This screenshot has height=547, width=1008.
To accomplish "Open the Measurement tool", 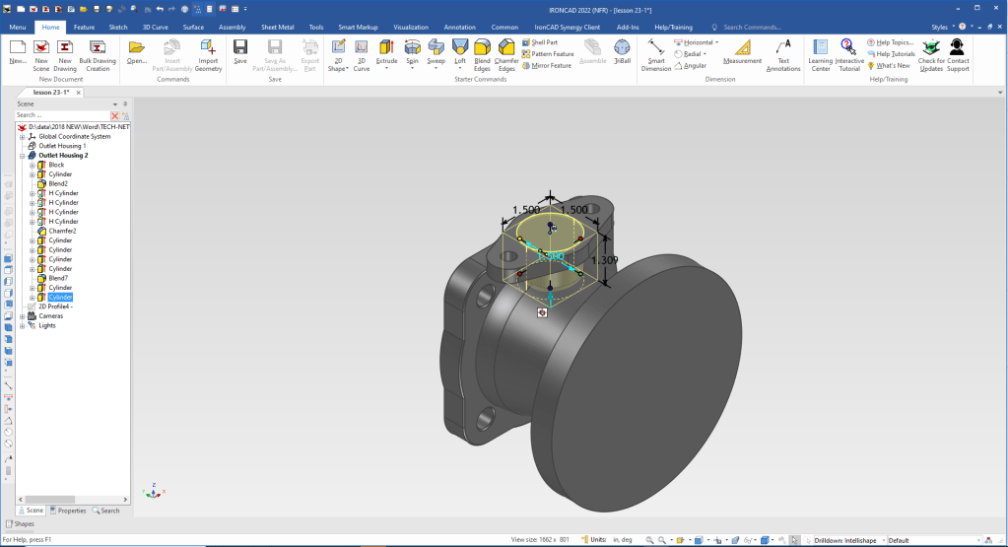I will [x=742, y=47].
